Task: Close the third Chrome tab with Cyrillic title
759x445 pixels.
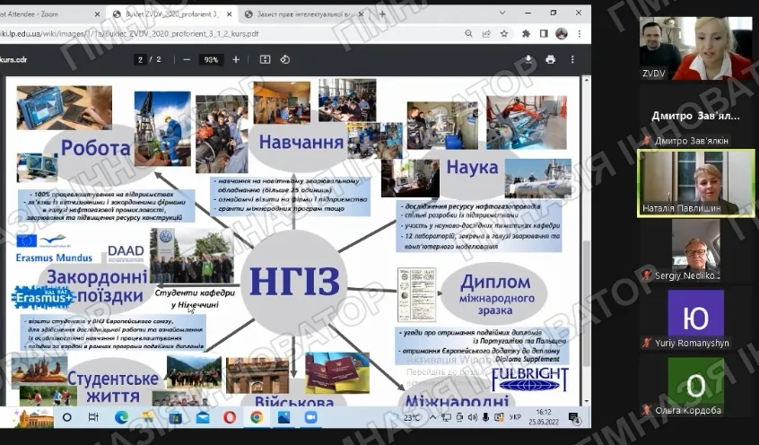Action: tap(361, 14)
